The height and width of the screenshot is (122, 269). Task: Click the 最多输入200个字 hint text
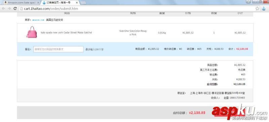[x=94, y=49]
